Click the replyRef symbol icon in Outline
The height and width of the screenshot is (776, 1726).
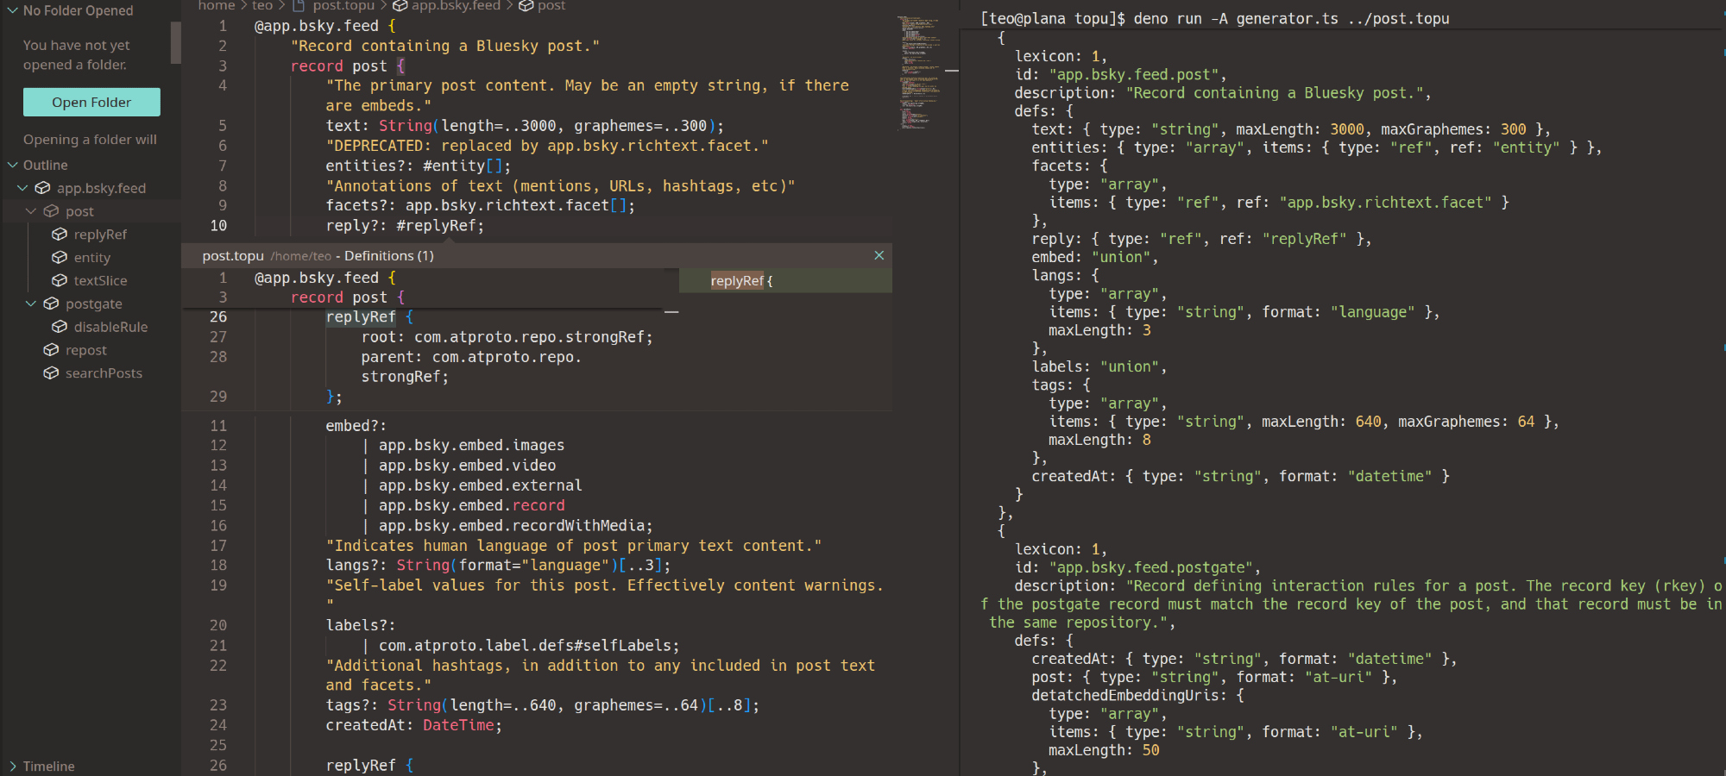coord(60,235)
